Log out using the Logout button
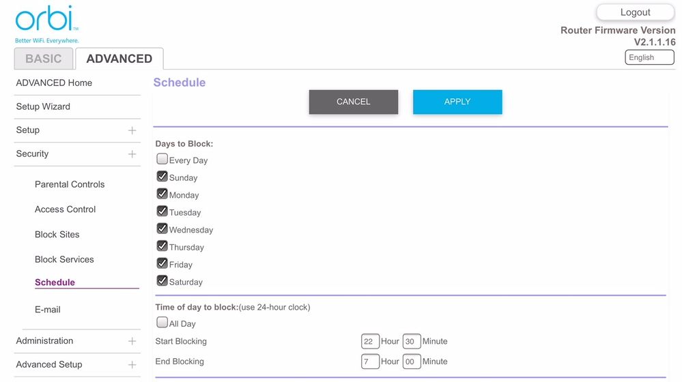The height and width of the screenshot is (382, 682). tap(635, 12)
